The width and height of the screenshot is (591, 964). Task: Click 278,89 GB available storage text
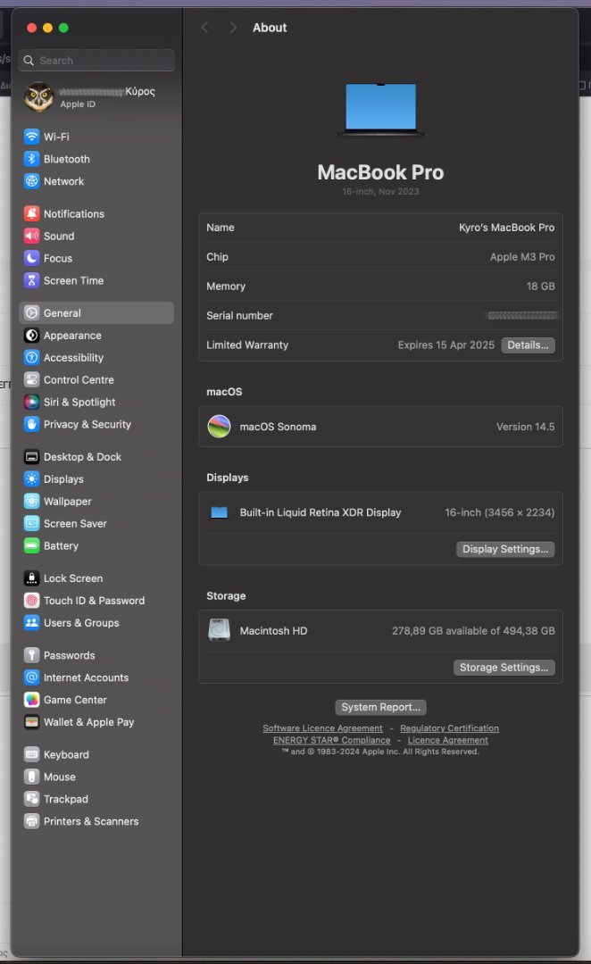pos(473,631)
